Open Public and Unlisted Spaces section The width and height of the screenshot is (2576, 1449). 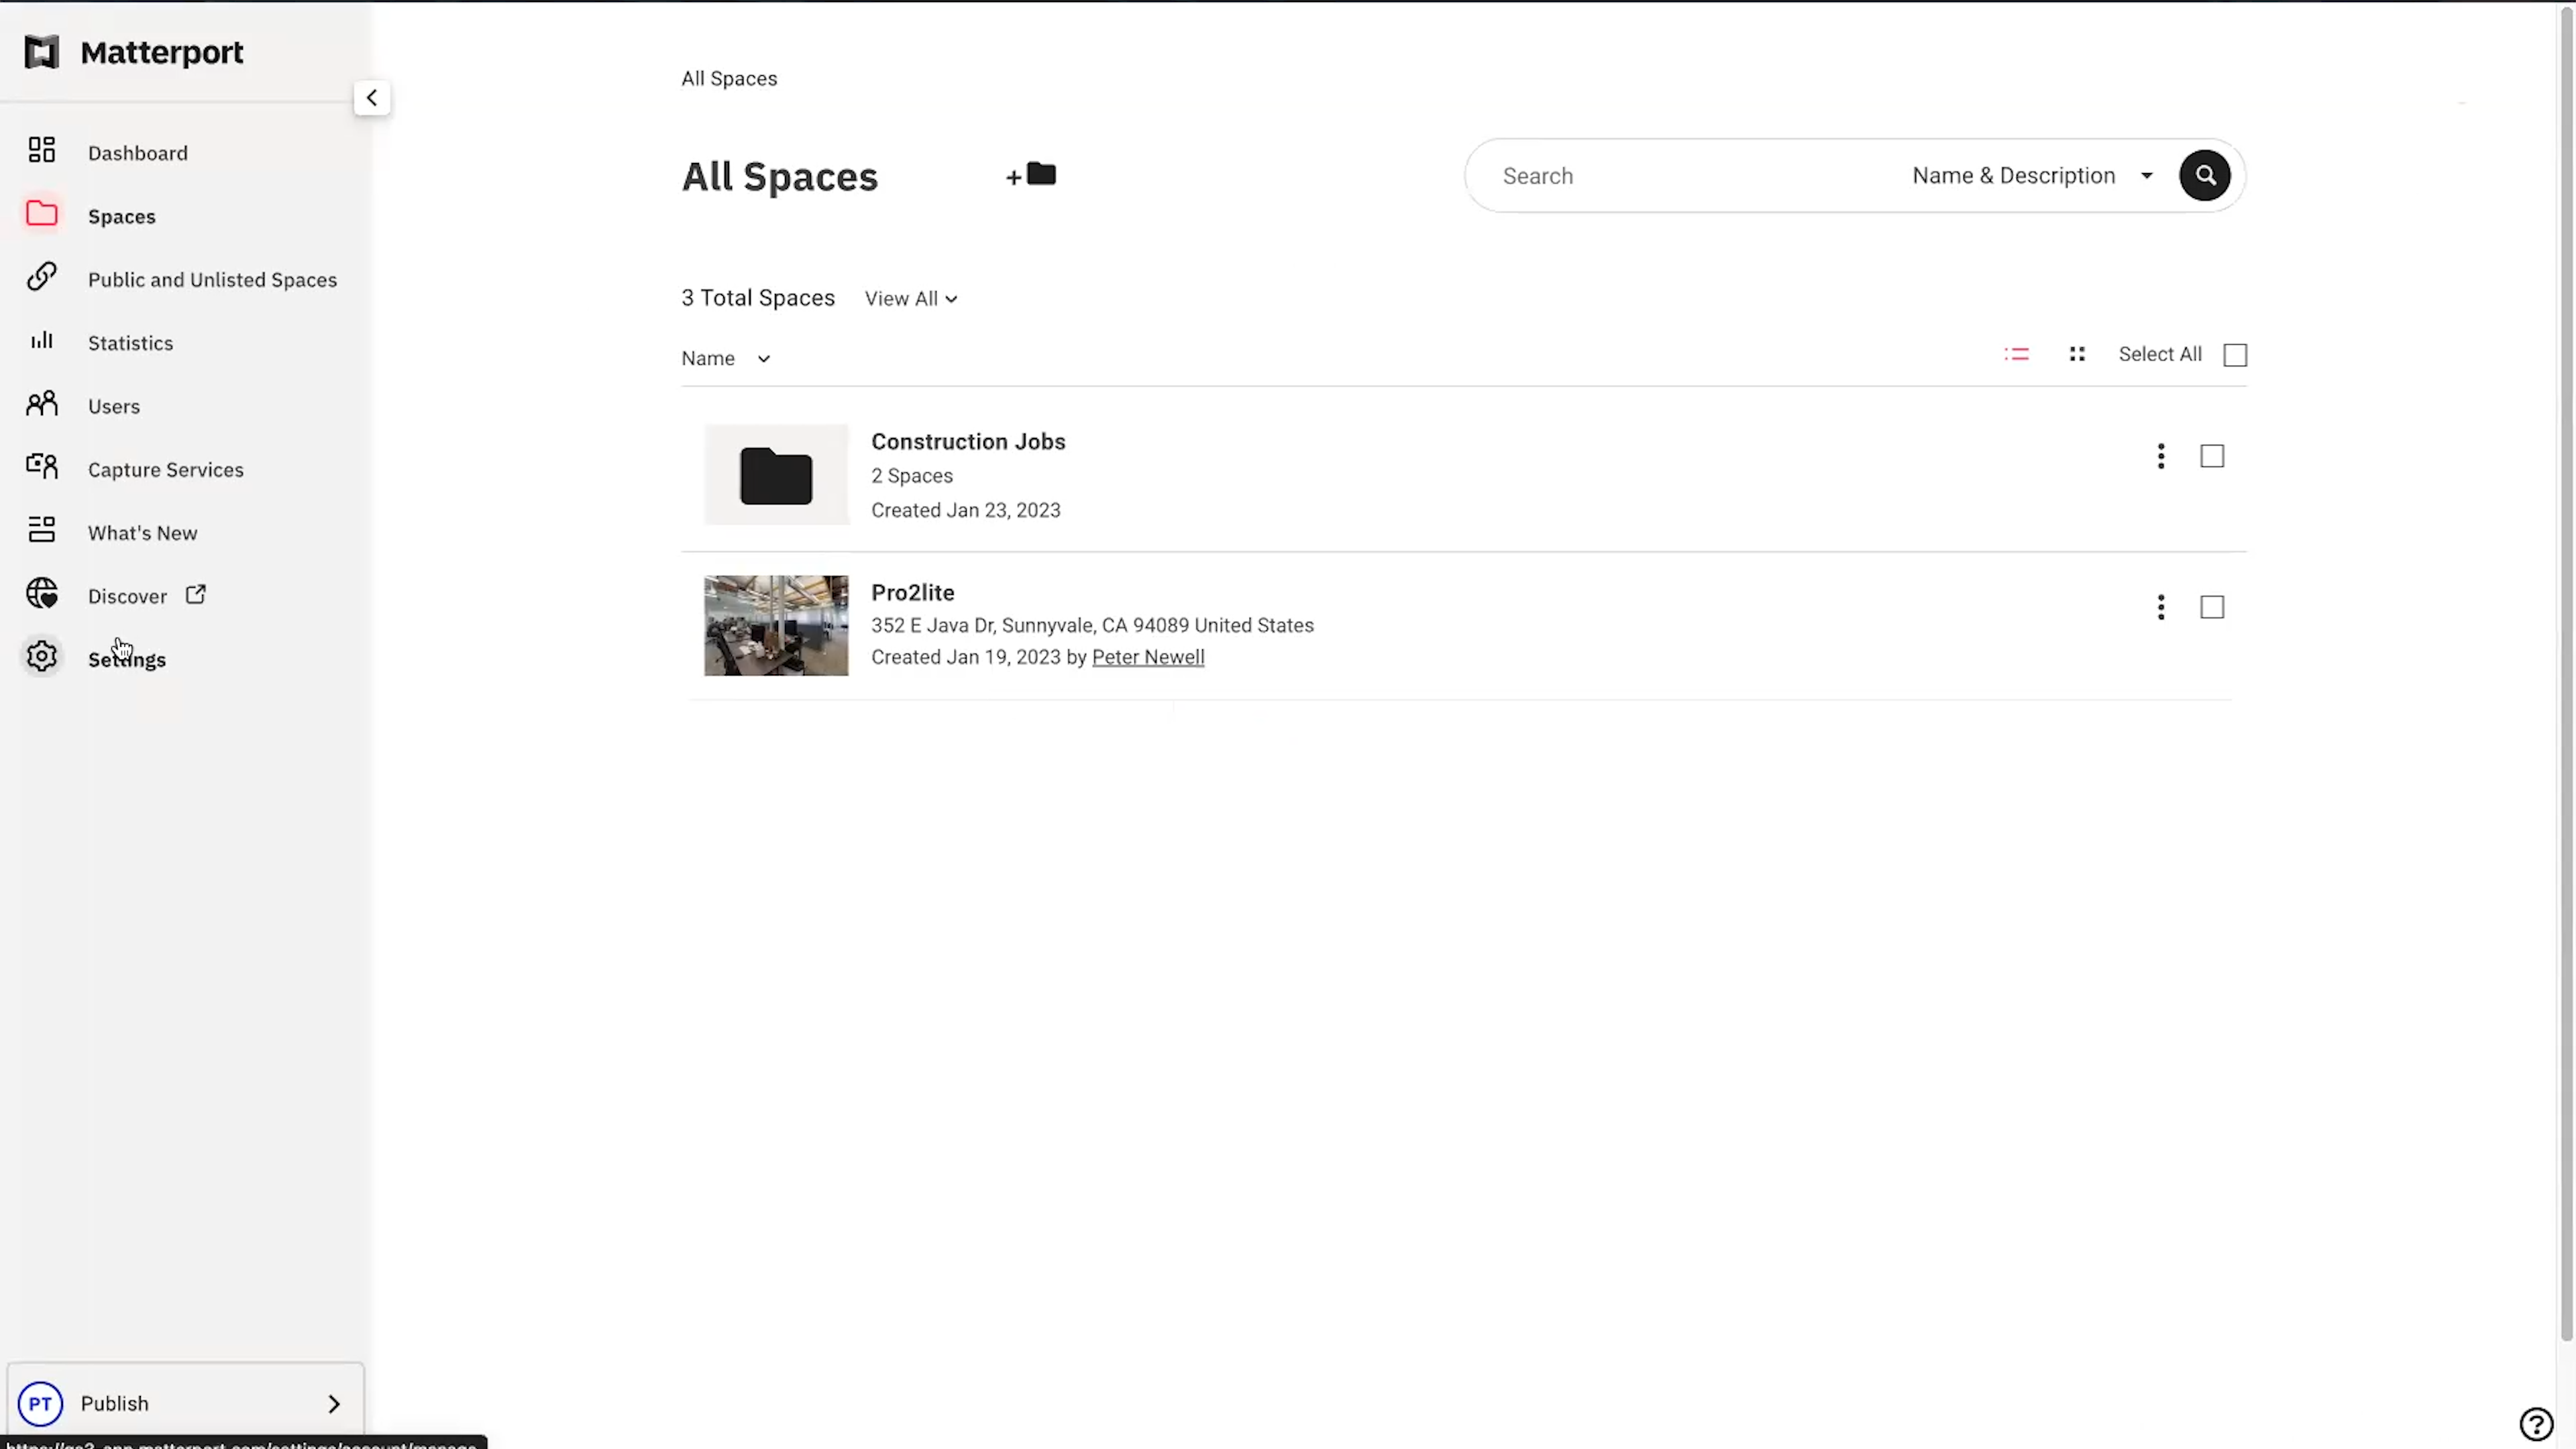click(x=212, y=280)
